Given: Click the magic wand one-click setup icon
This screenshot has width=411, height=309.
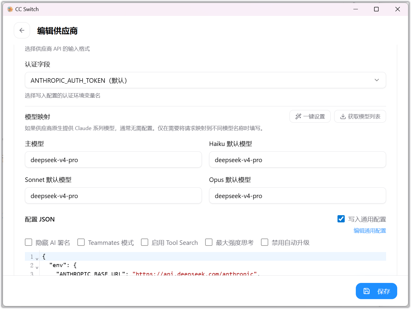Looking at the screenshot, I should click(298, 117).
